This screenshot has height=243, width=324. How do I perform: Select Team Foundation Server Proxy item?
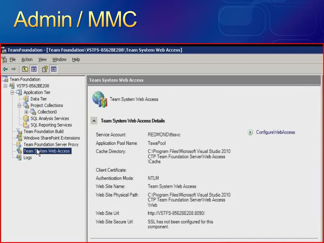pyautogui.click(x=51, y=144)
